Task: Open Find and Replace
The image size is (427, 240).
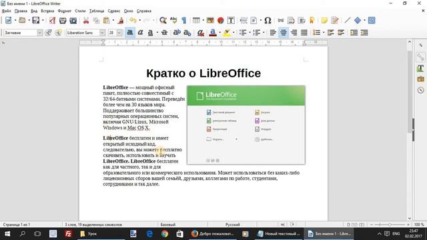Action: click(163, 21)
